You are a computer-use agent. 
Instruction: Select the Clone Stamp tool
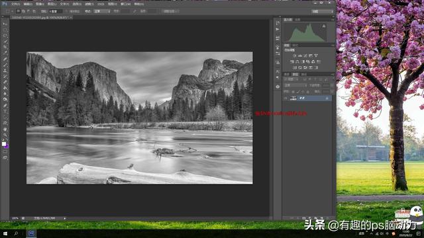(x=5, y=71)
